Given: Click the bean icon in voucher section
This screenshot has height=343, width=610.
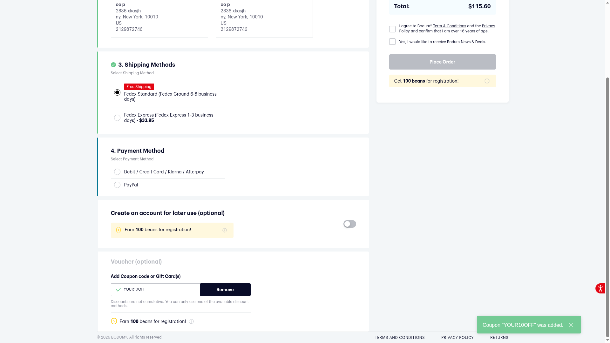Looking at the screenshot, I should tap(114, 321).
